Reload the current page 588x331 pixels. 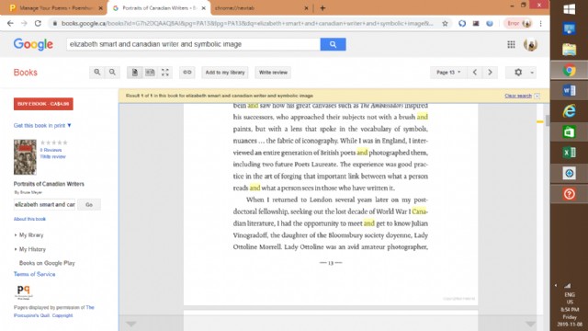(x=38, y=23)
